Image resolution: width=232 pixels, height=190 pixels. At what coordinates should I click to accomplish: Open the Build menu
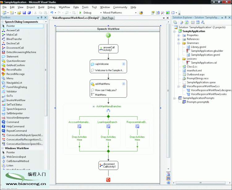(41, 7)
